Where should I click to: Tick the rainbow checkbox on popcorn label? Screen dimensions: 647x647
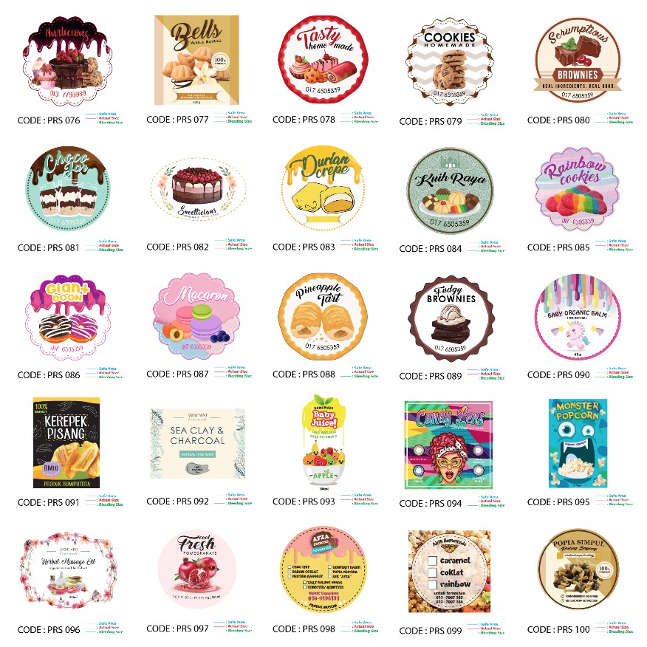432,584
